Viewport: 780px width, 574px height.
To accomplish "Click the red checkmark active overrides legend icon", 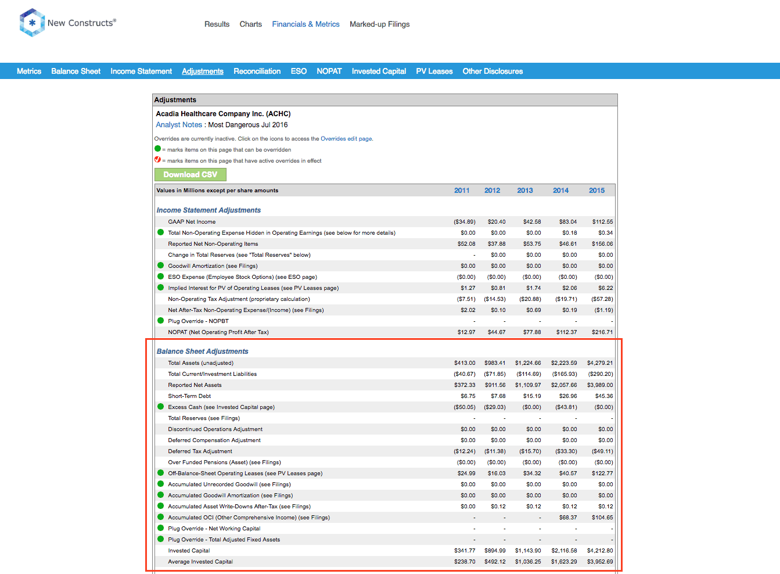I will coord(157,160).
